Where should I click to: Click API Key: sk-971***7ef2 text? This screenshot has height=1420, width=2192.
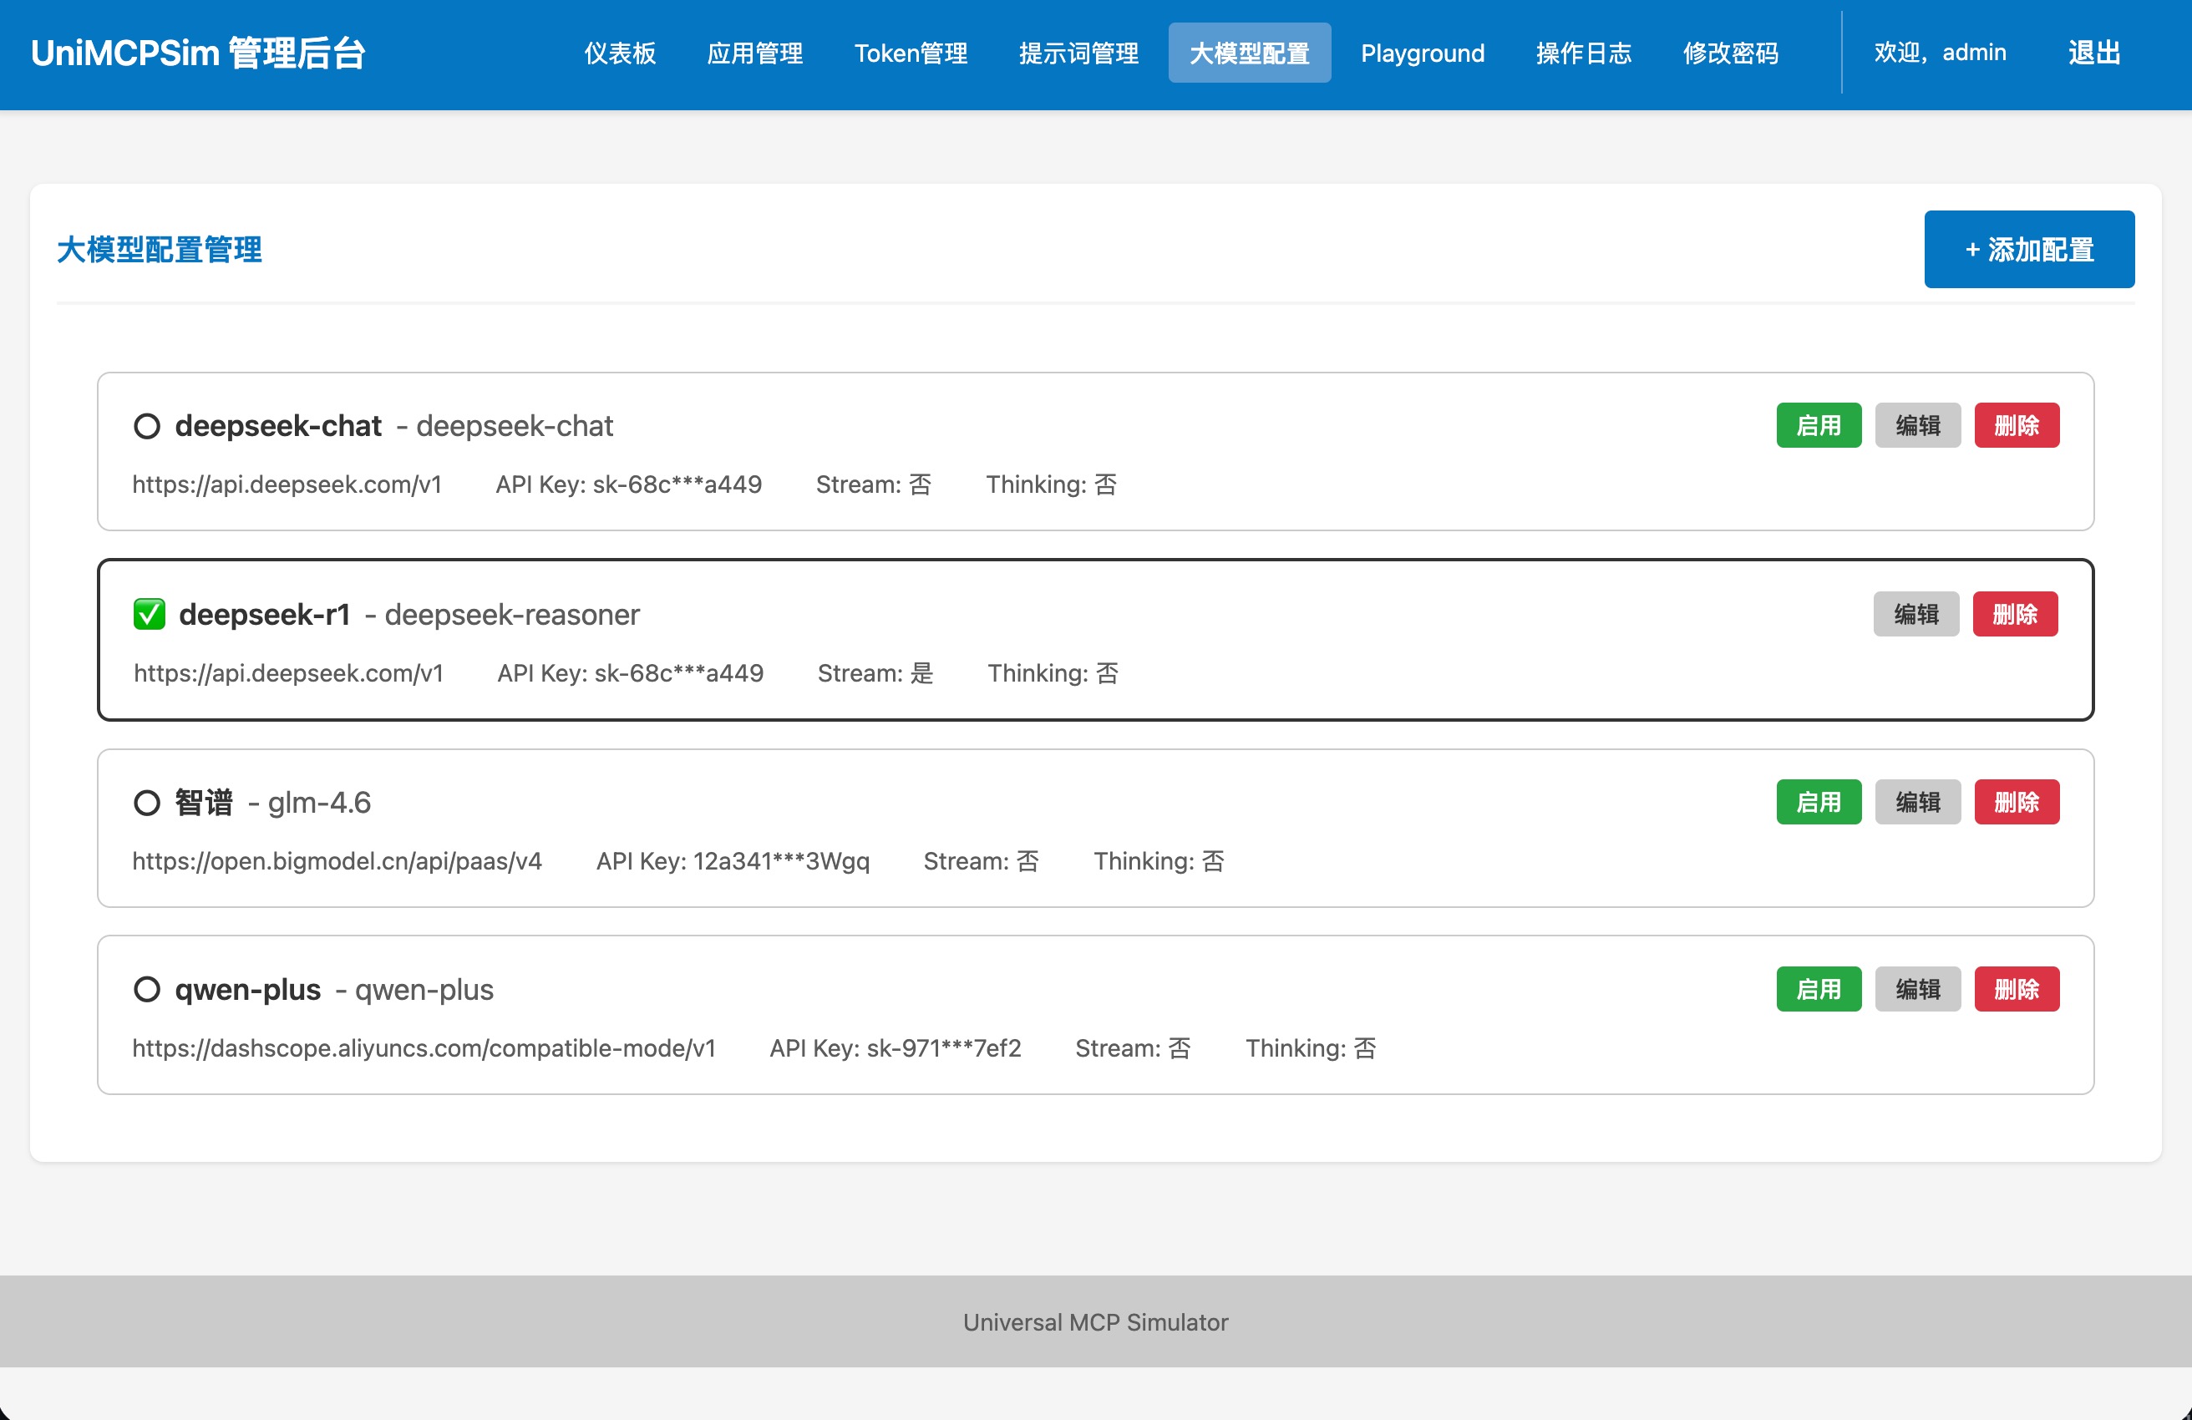click(896, 1048)
